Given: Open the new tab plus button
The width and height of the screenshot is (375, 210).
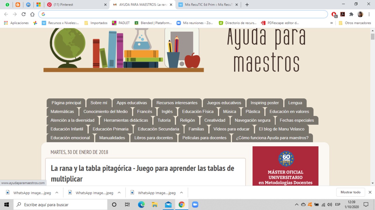Looking at the screenshot, I should coord(247,5).
